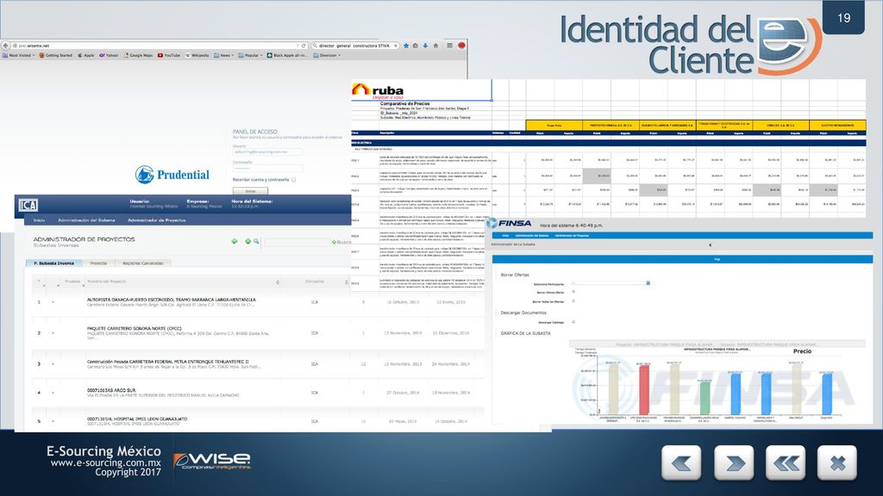
Task: Click the next slide arrow button
Action: pos(734,462)
